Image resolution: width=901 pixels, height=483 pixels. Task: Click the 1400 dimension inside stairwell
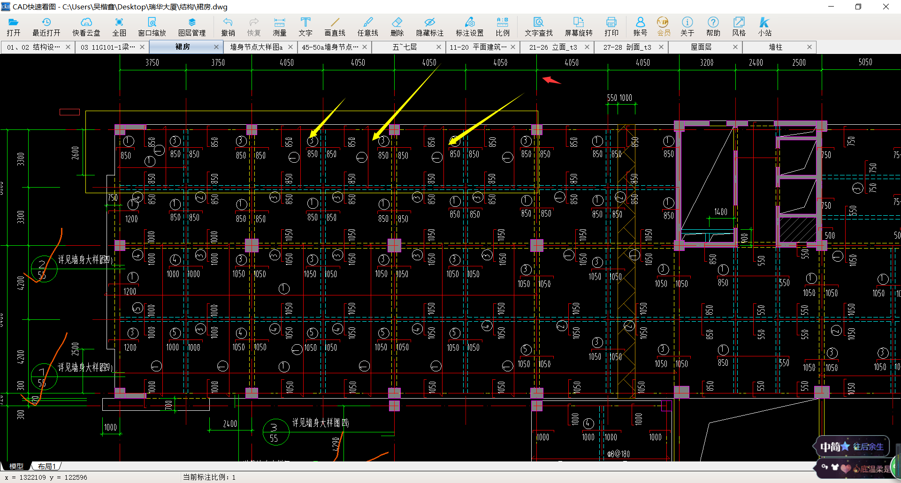click(x=721, y=212)
